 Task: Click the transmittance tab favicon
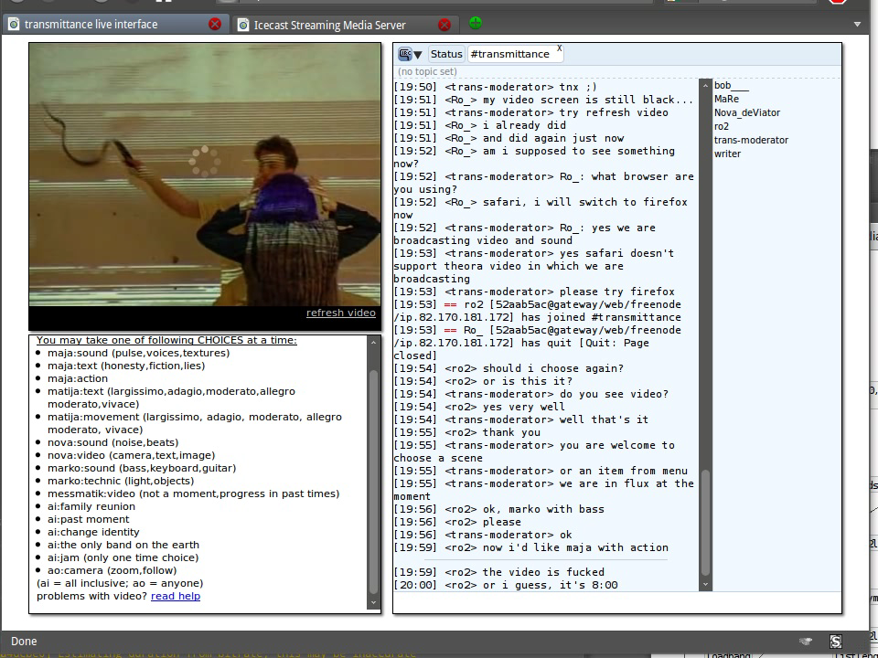point(14,25)
